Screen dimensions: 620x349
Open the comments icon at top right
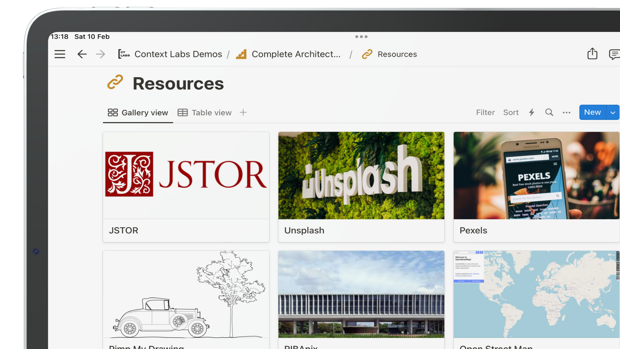(x=614, y=54)
